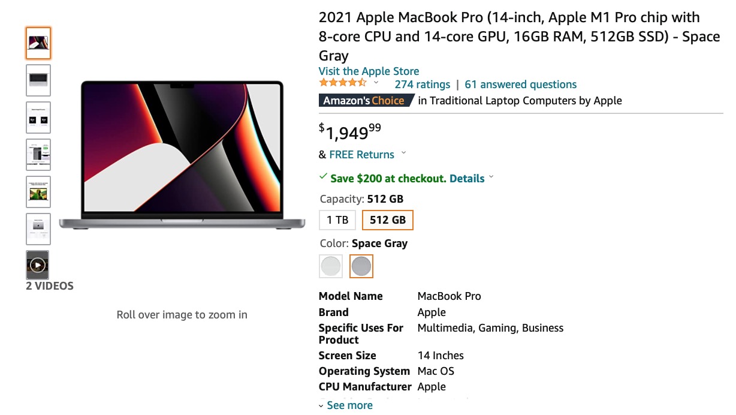Screen dimensions: 736x415
Task: Select the 512 GB capacity option
Action: pyautogui.click(x=387, y=219)
